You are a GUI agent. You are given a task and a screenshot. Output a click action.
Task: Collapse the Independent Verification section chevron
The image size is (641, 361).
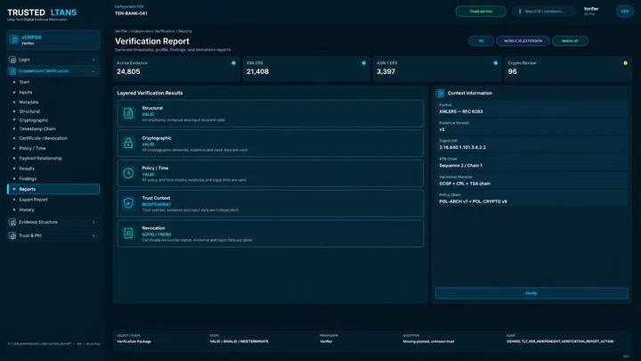pyautogui.click(x=93, y=71)
